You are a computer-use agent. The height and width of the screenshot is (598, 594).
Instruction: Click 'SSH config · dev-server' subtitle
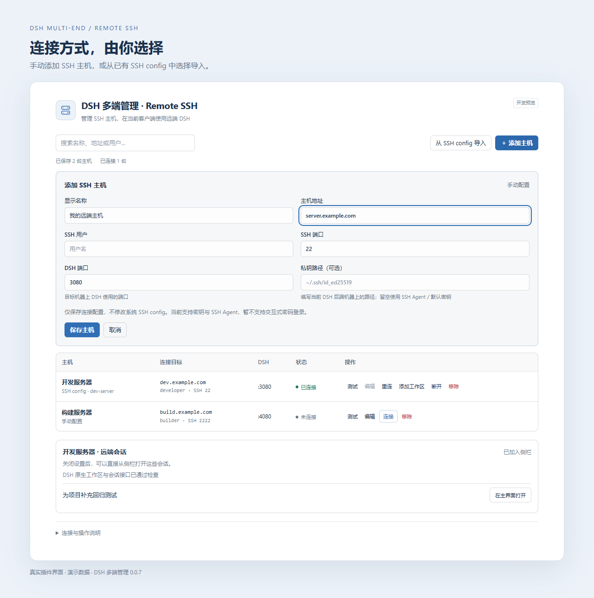pyautogui.click(x=88, y=391)
